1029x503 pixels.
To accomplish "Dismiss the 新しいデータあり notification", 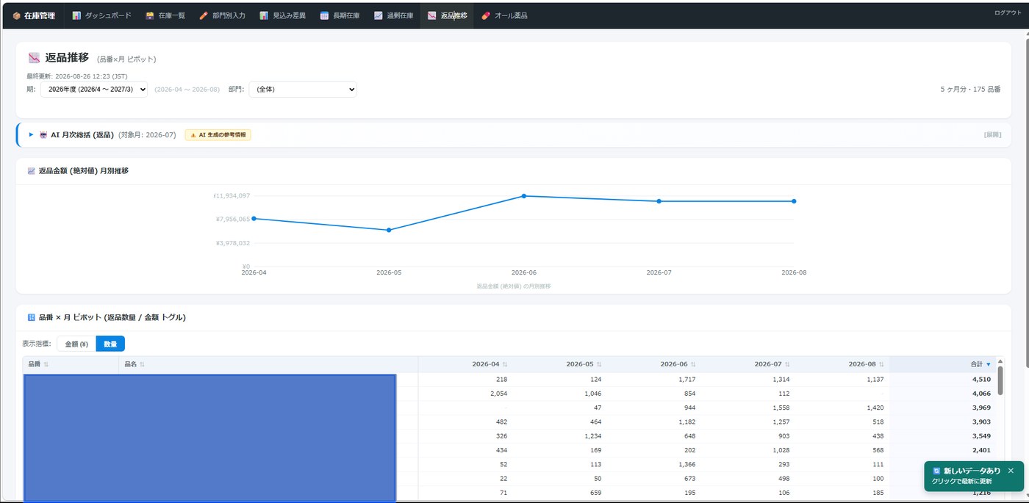I will 1011,471.
